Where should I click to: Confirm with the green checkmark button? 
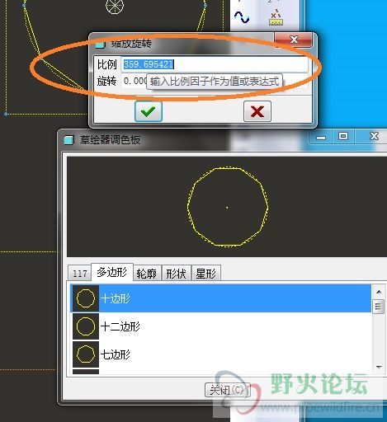click(x=149, y=111)
